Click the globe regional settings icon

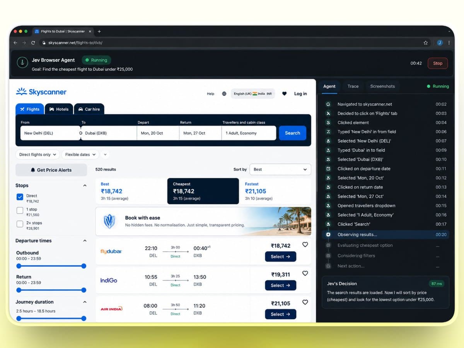pos(224,94)
